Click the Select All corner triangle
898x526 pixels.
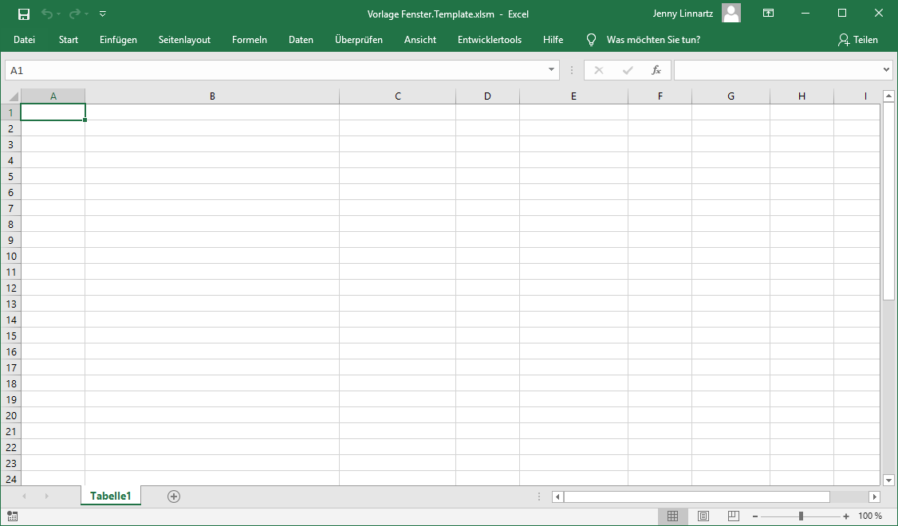click(13, 96)
